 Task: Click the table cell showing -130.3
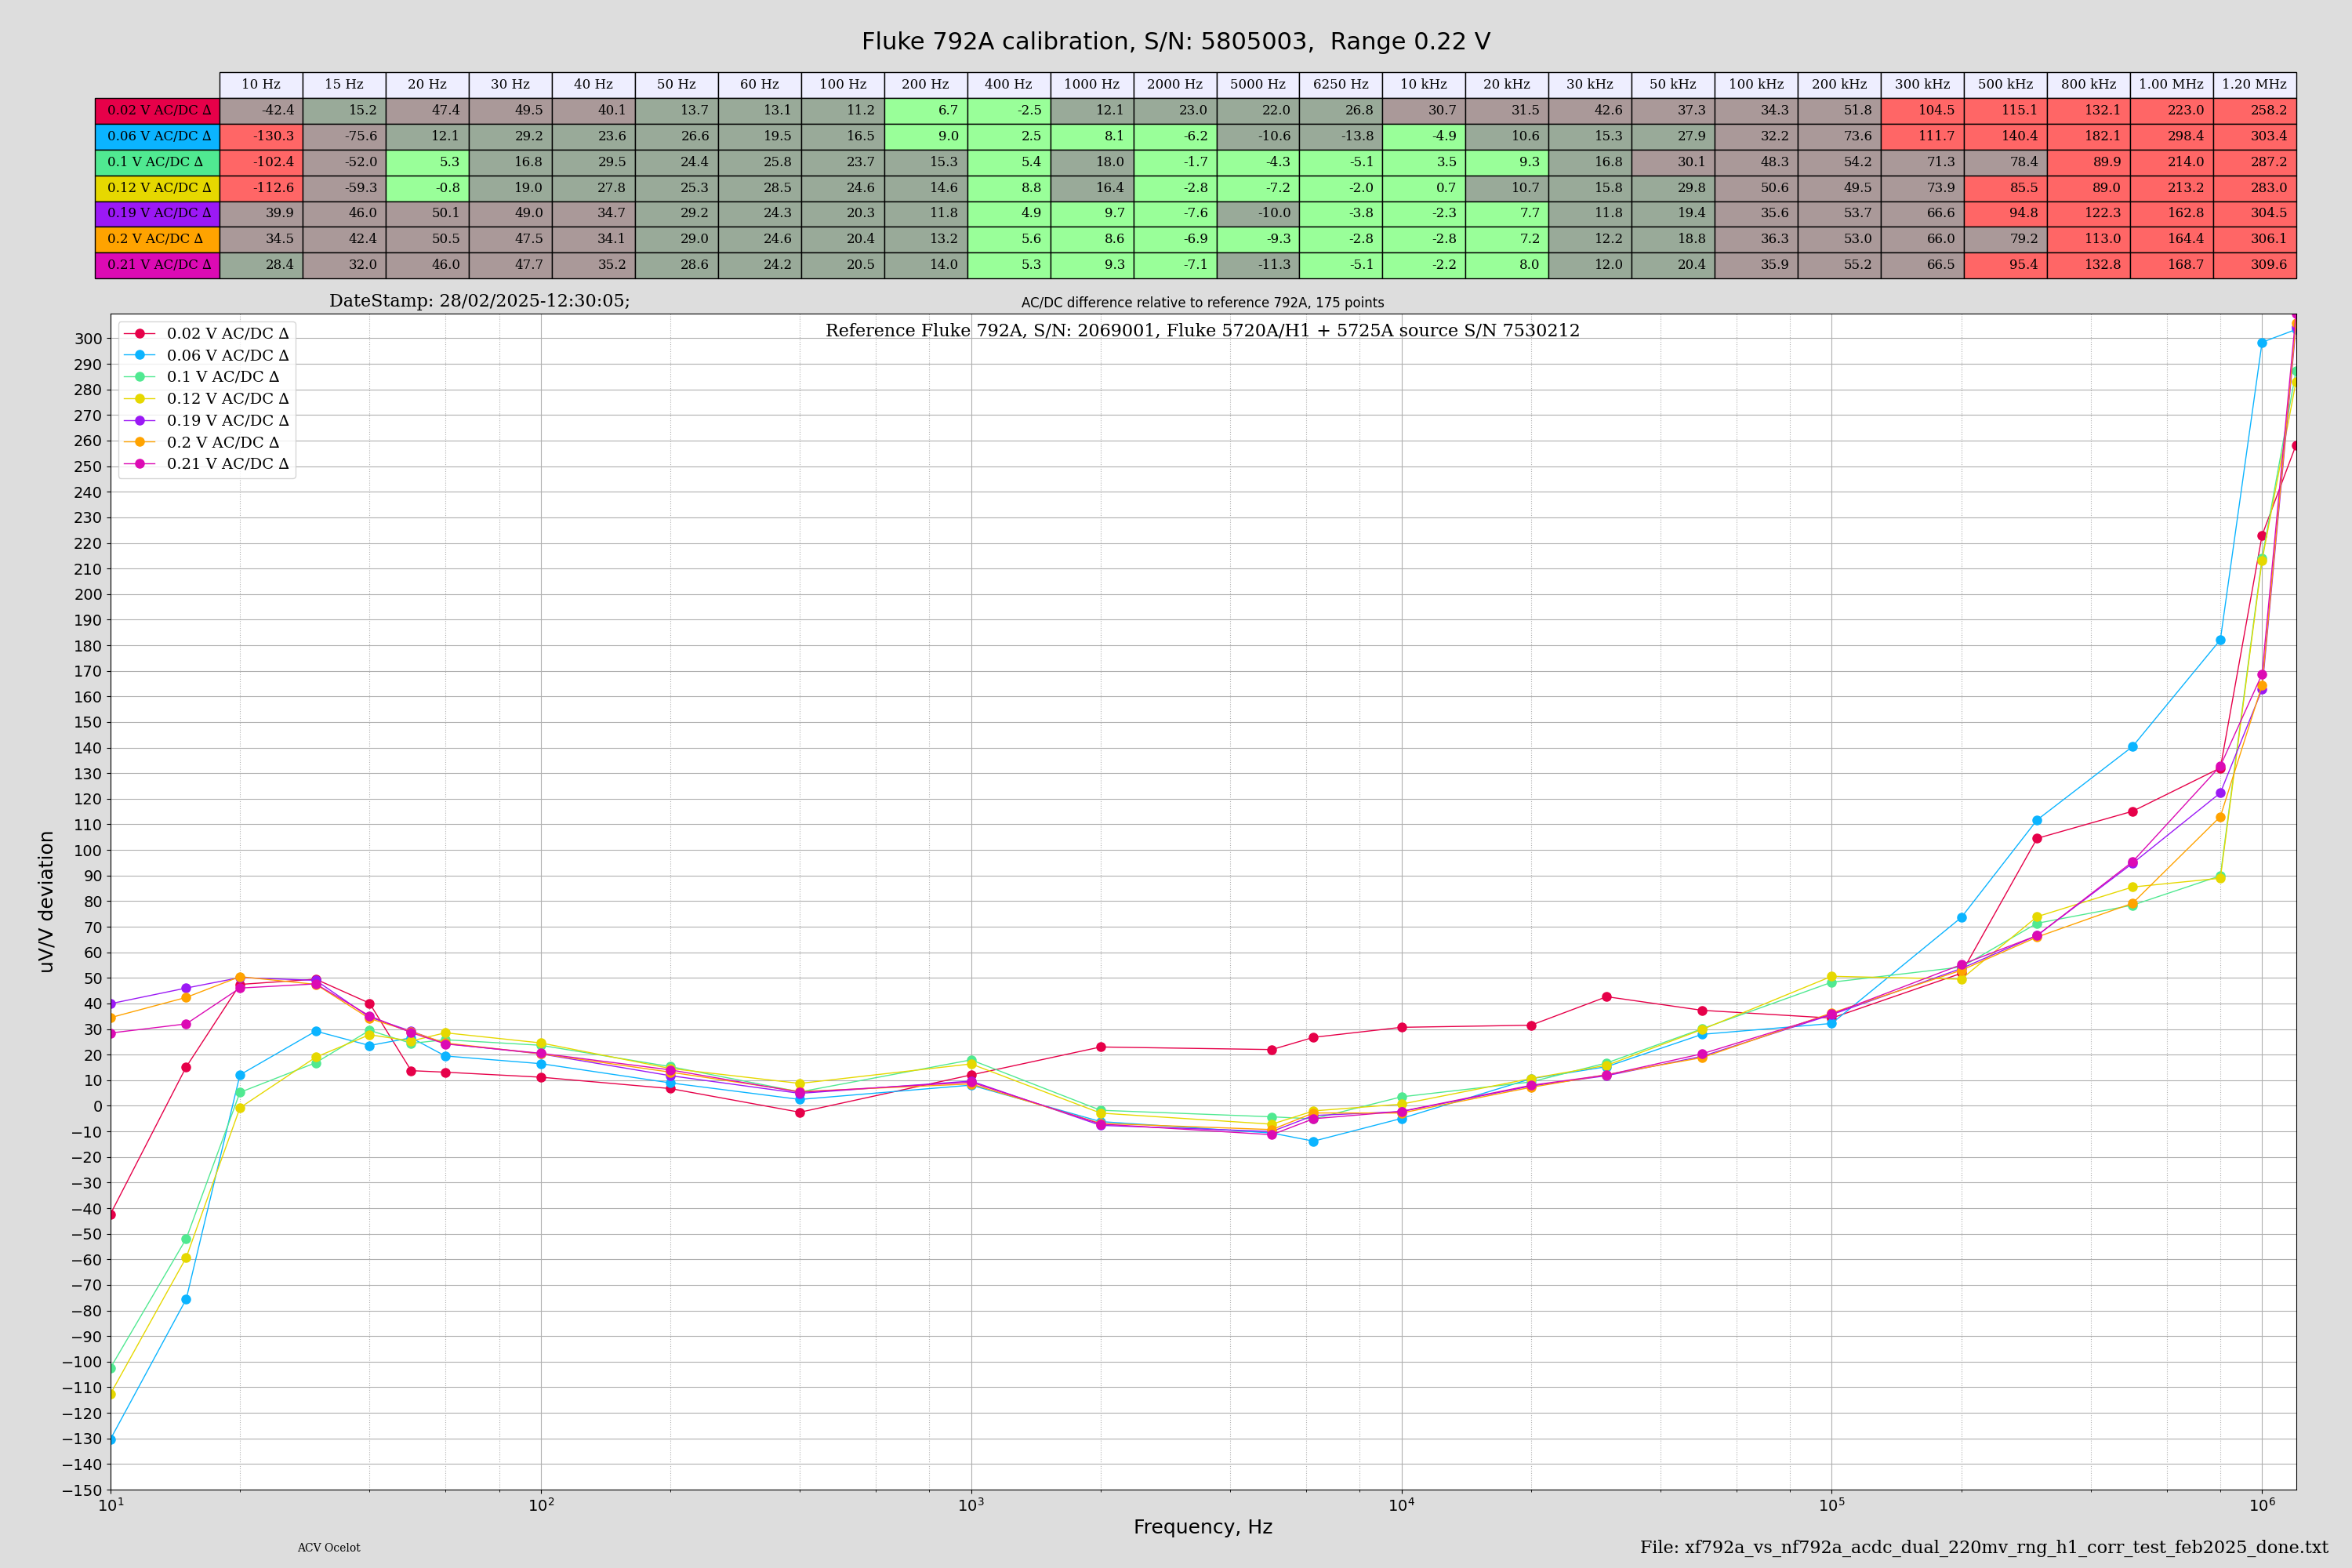point(261,136)
